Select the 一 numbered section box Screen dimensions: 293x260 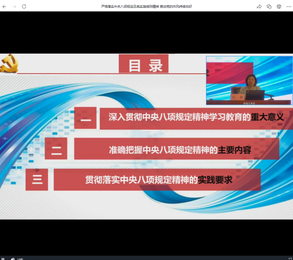85,118
